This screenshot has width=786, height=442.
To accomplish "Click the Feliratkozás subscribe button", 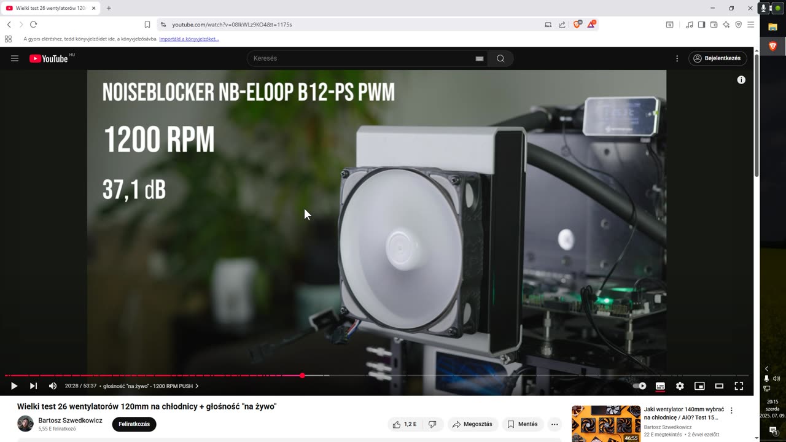I will (134, 424).
